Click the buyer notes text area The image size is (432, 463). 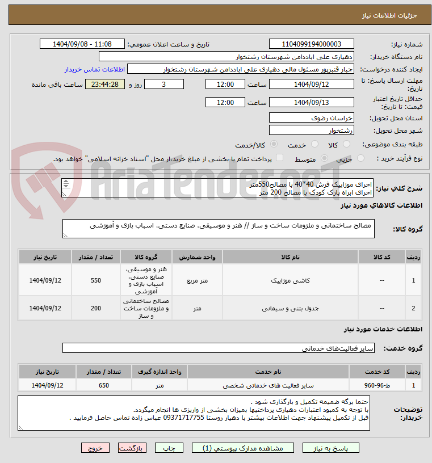(x=194, y=413)
